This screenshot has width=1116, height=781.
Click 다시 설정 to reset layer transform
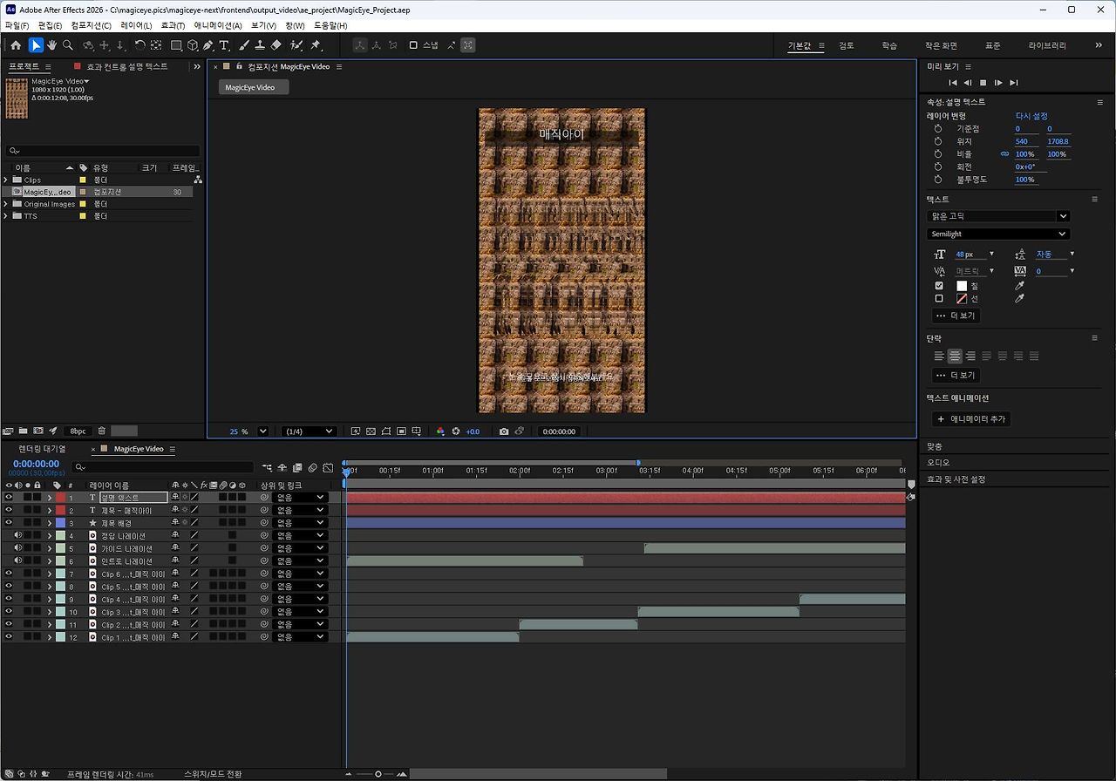coord(1031,116)
